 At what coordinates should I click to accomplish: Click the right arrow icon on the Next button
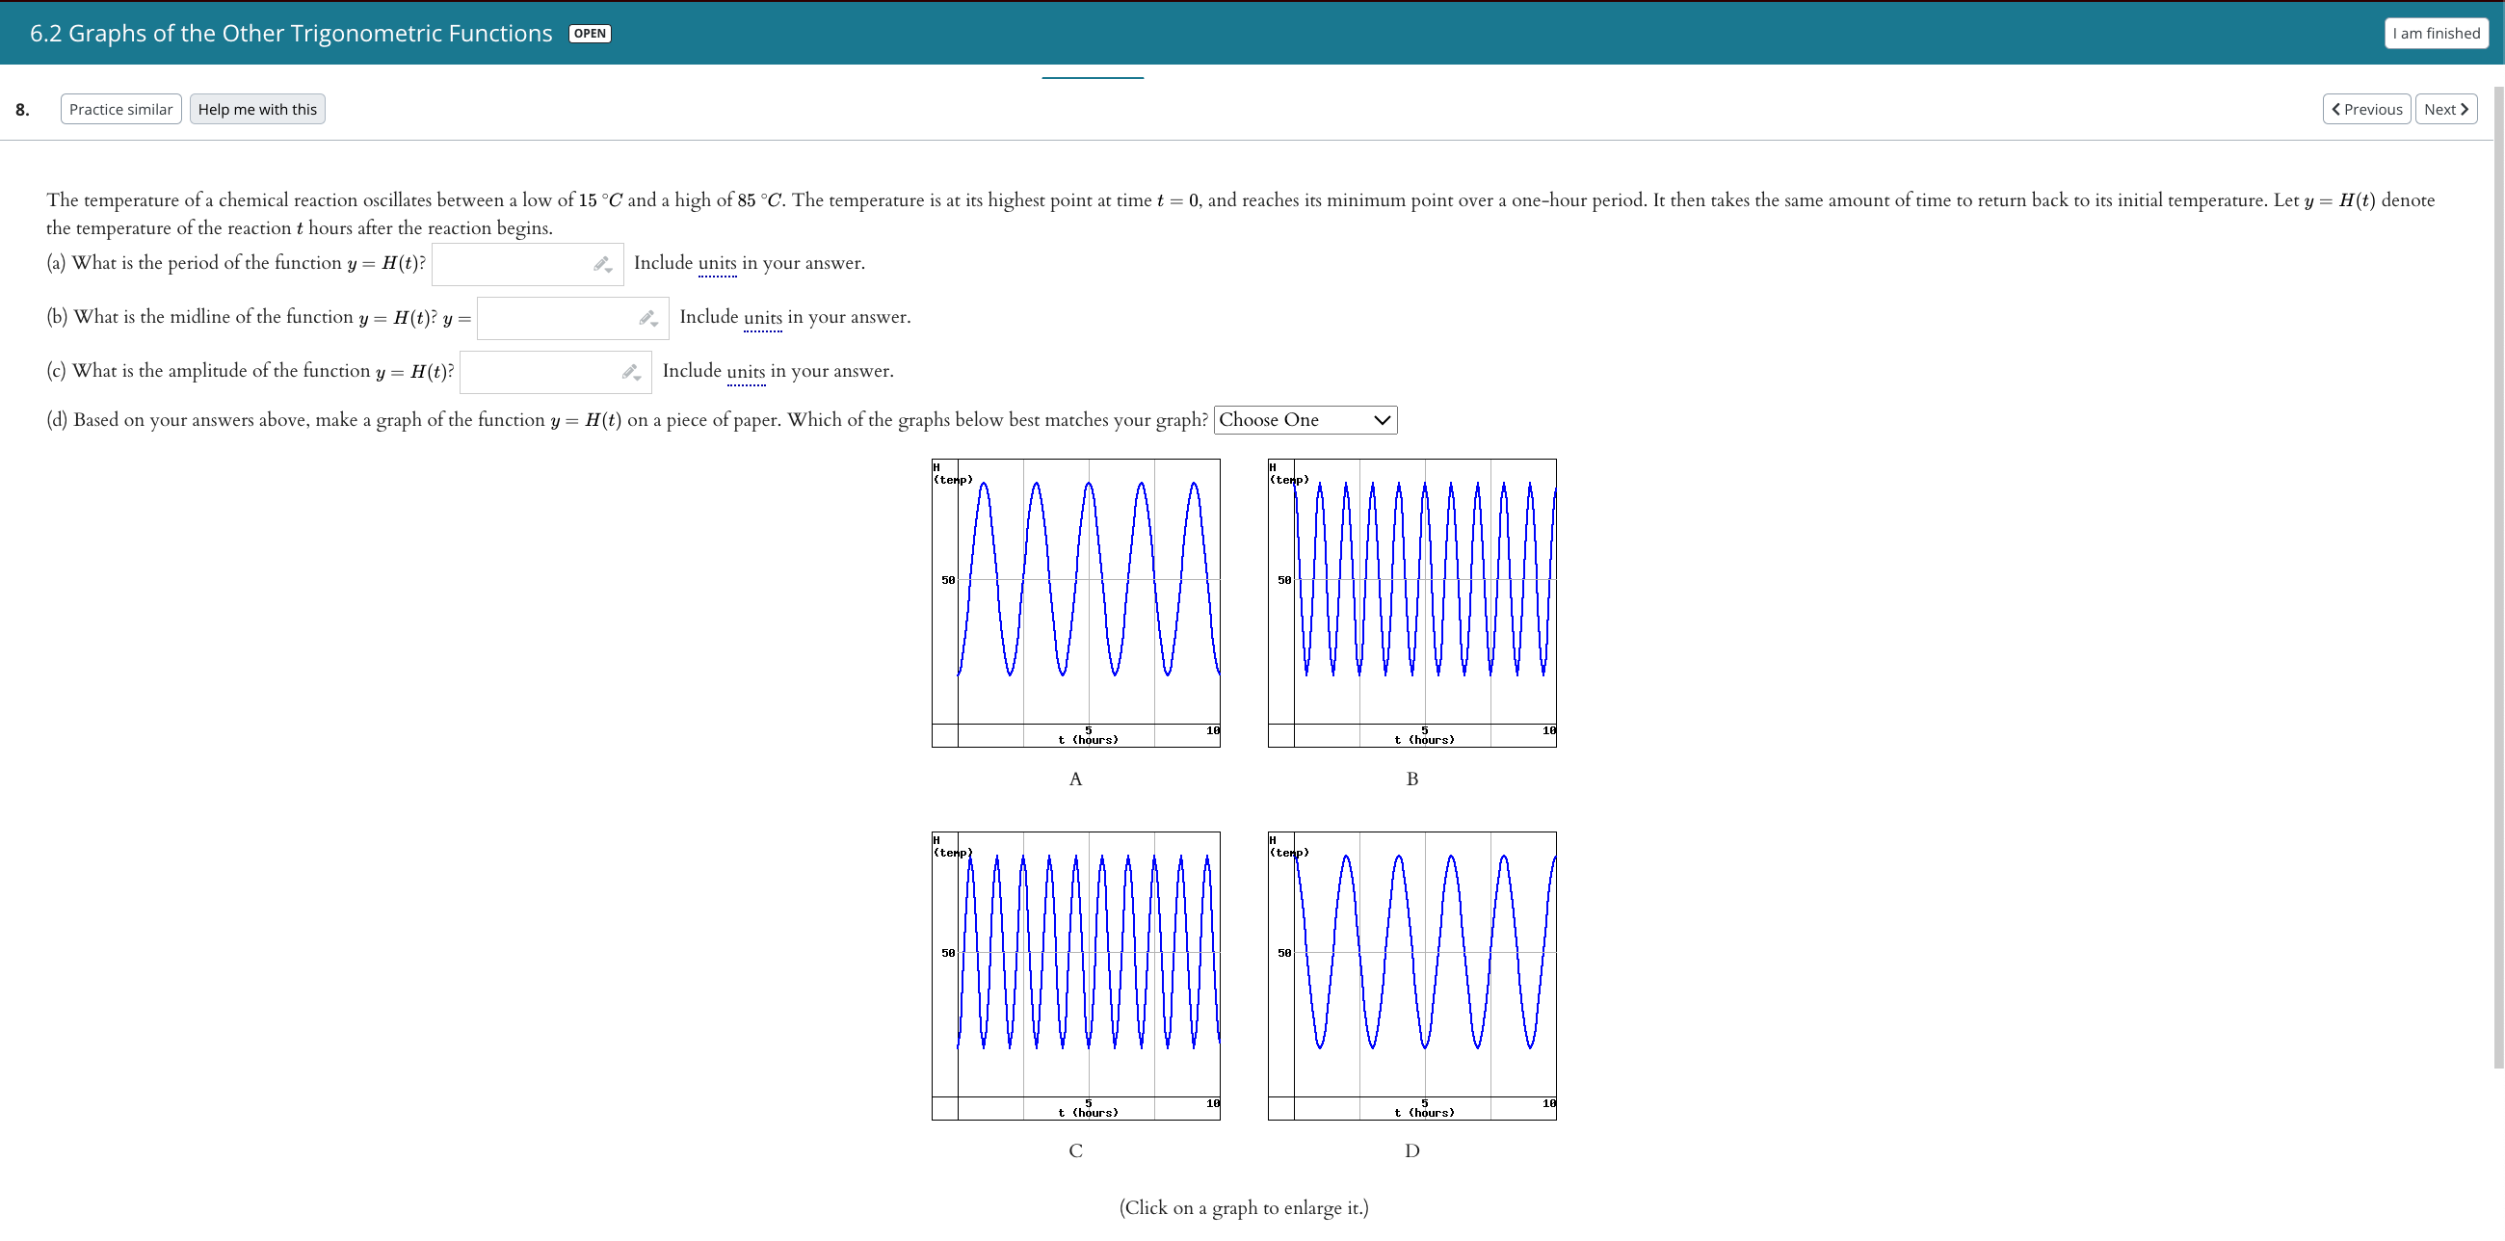2465,108
